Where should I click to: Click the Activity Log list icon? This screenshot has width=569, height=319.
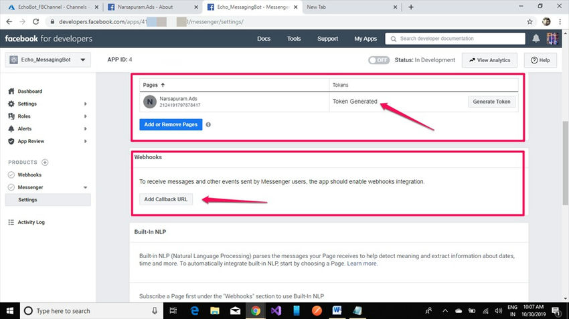tap(11, 222)
